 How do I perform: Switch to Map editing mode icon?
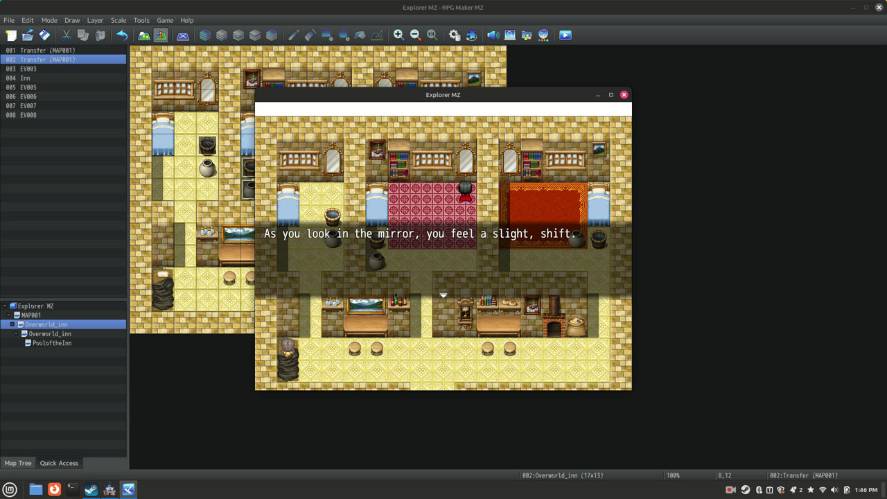tap(144, 35)
